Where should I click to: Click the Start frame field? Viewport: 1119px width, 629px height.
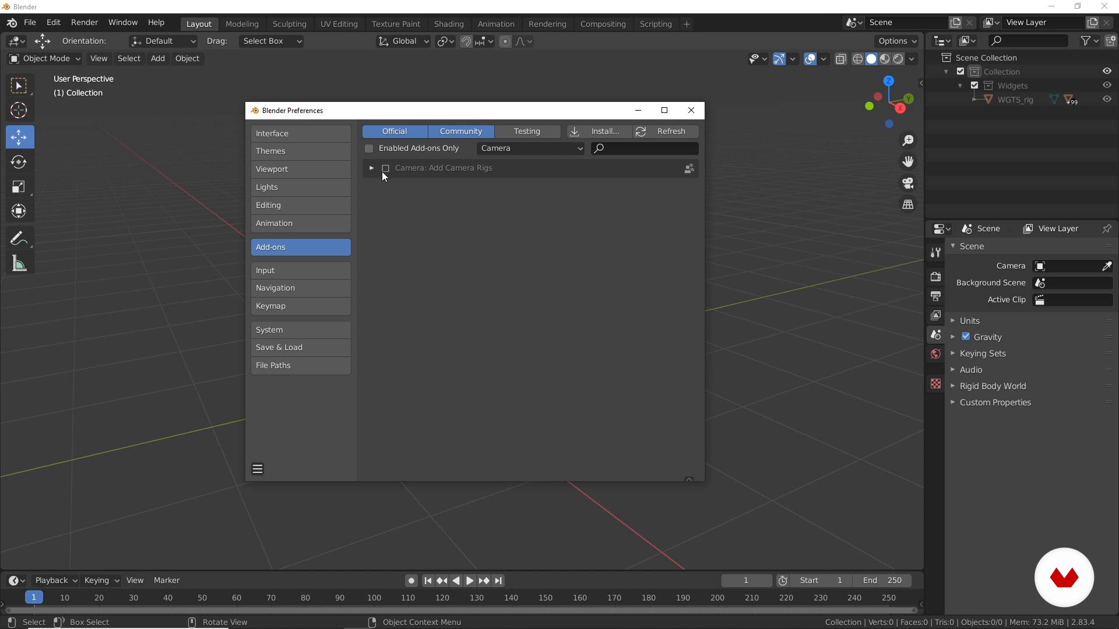pos(821,581)
